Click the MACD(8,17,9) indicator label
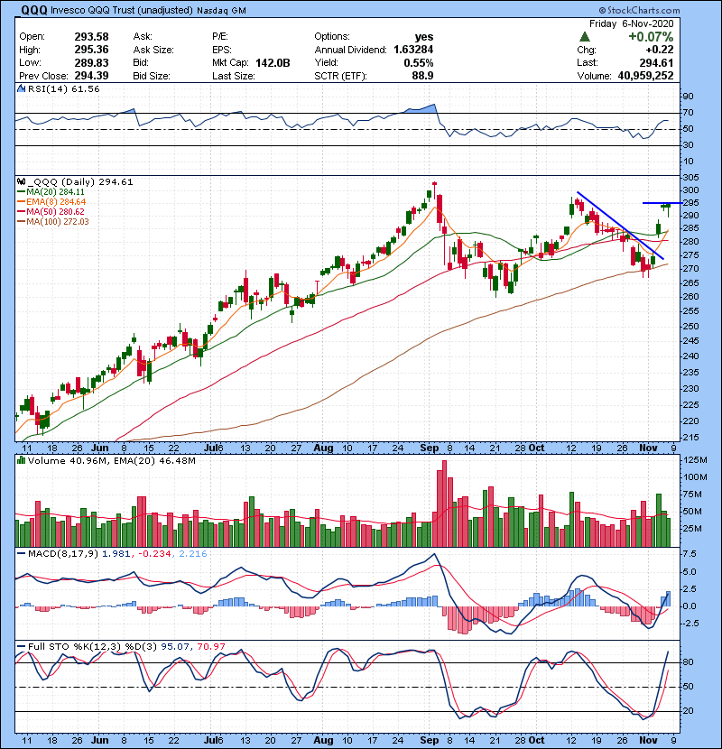The image size is (722, 749). click(x=63, y=554)
